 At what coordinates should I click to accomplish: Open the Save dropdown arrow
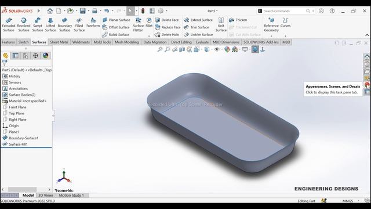pyautogui.click(x=88, y=11)
